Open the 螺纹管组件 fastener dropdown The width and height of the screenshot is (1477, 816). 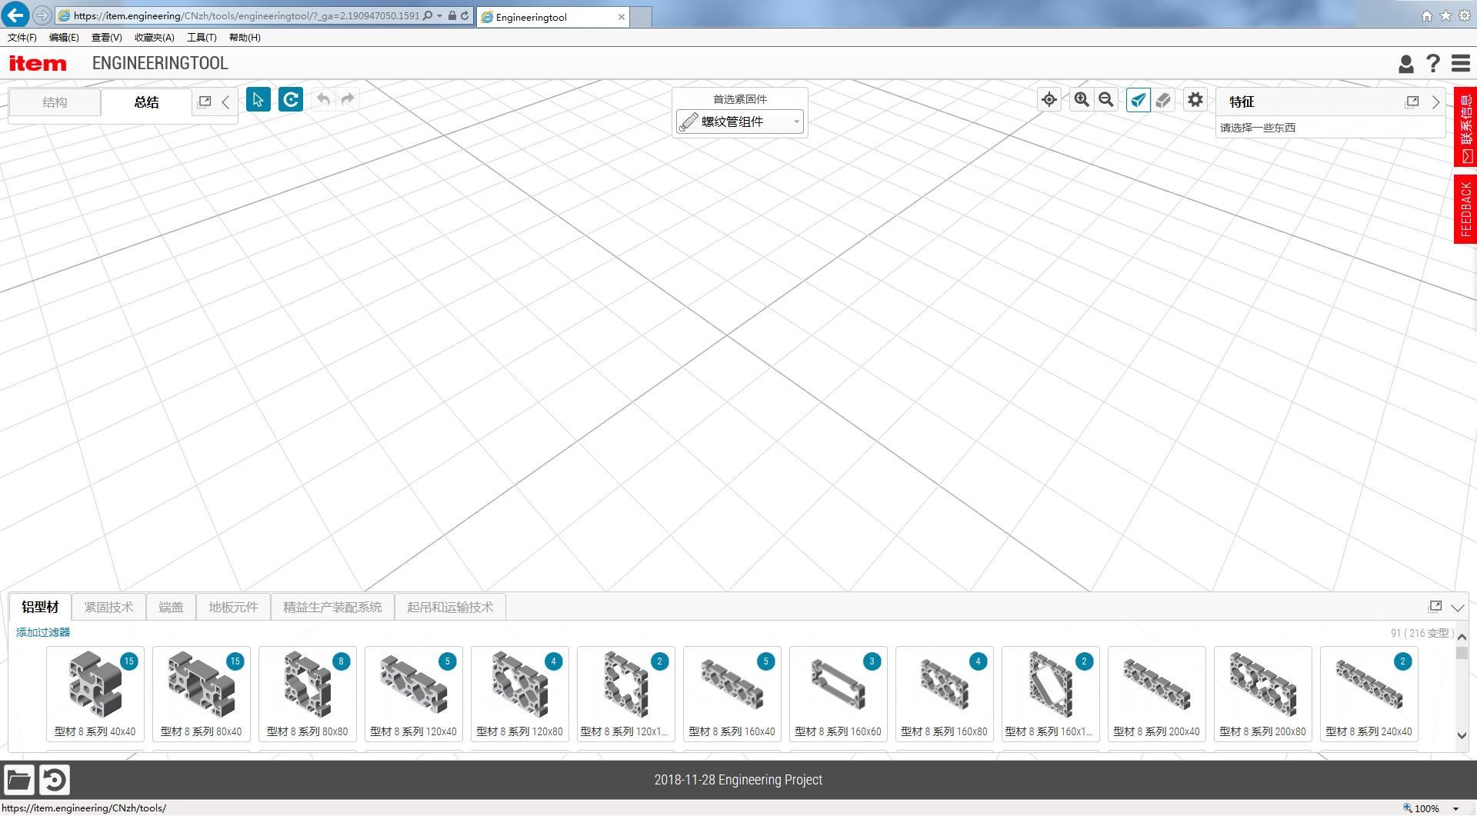tap(739, 122)
